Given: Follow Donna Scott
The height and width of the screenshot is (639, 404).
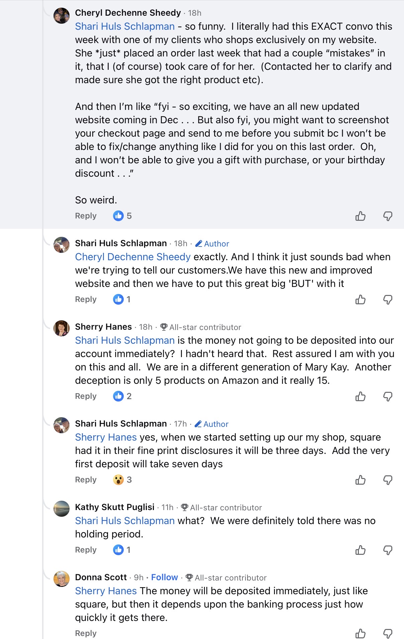Looking at the screenshot, I should click(164, 577).
